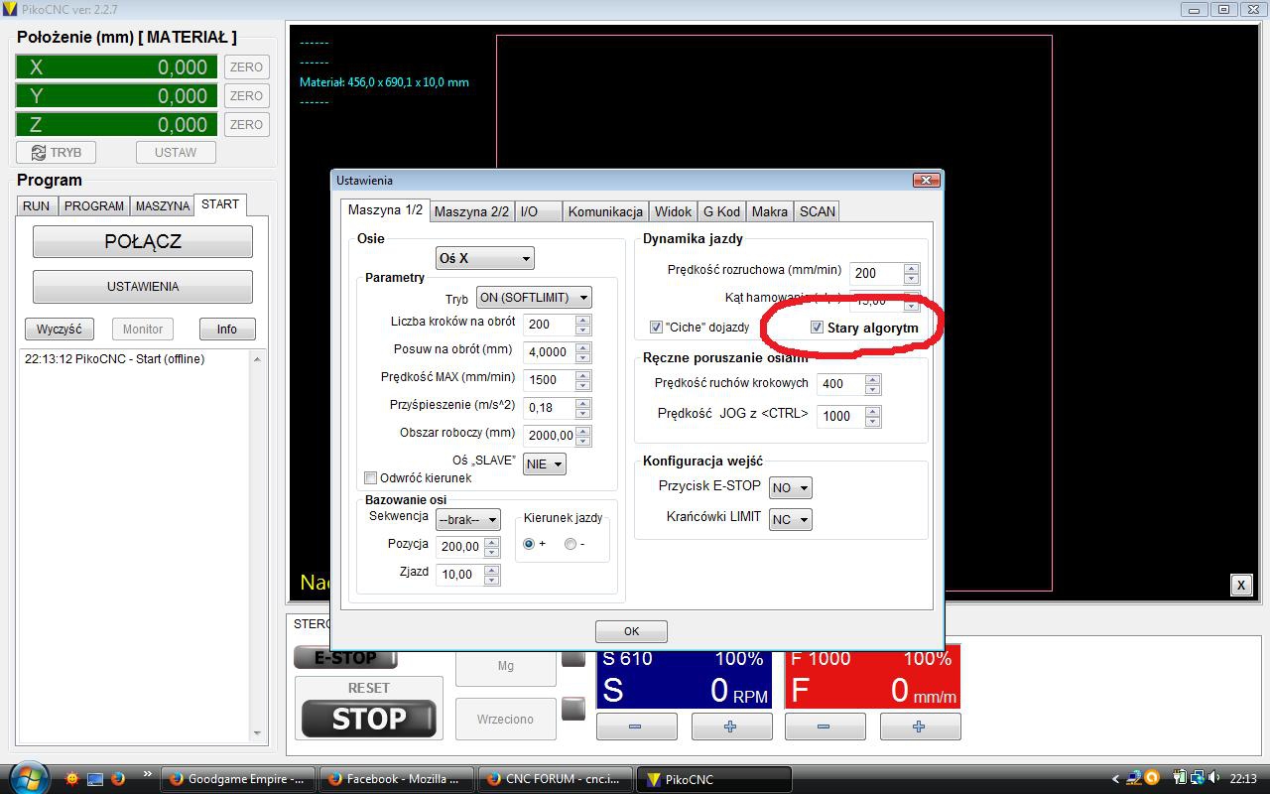Open the Widok tab
This screenshot has width=1270, height=794.
coord(673,211)
